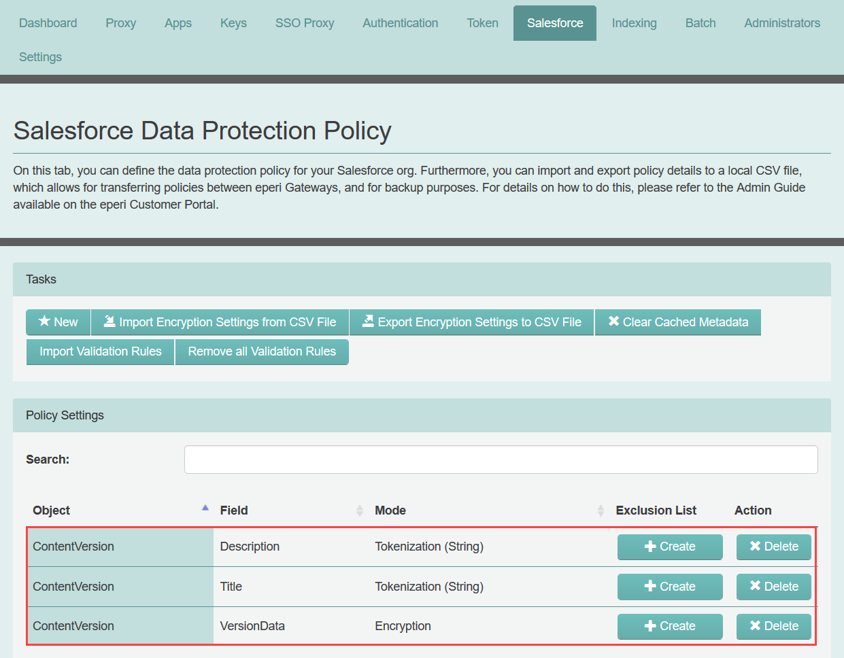Create exclusion list for Title field
844x658 pixels.
670,587
